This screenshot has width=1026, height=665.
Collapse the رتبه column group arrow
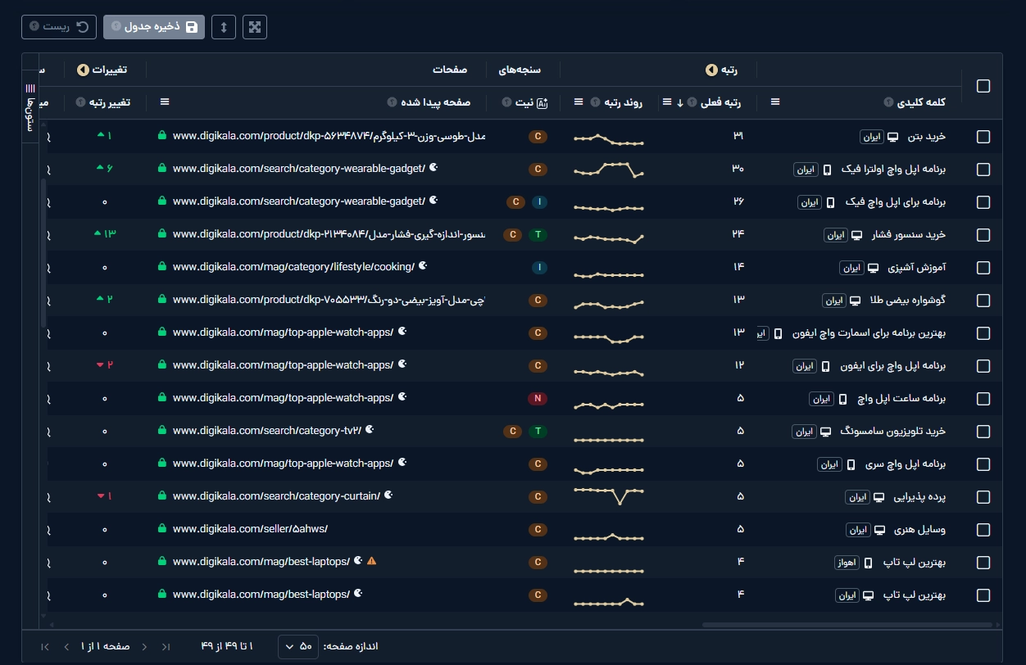710,70
